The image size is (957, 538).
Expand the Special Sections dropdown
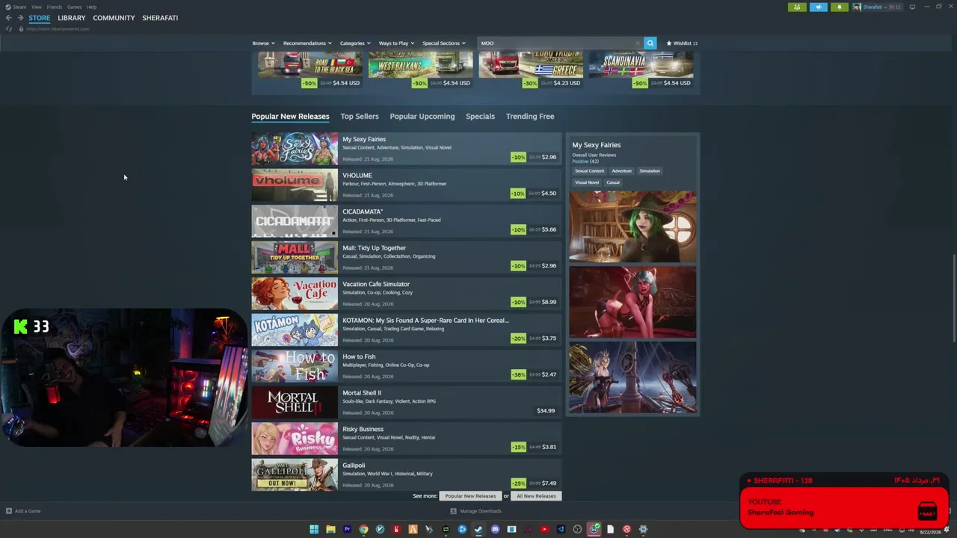coord(444,43)
